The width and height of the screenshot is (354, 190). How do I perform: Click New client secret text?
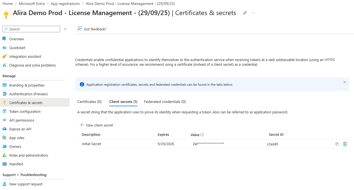tap(100, 125)
